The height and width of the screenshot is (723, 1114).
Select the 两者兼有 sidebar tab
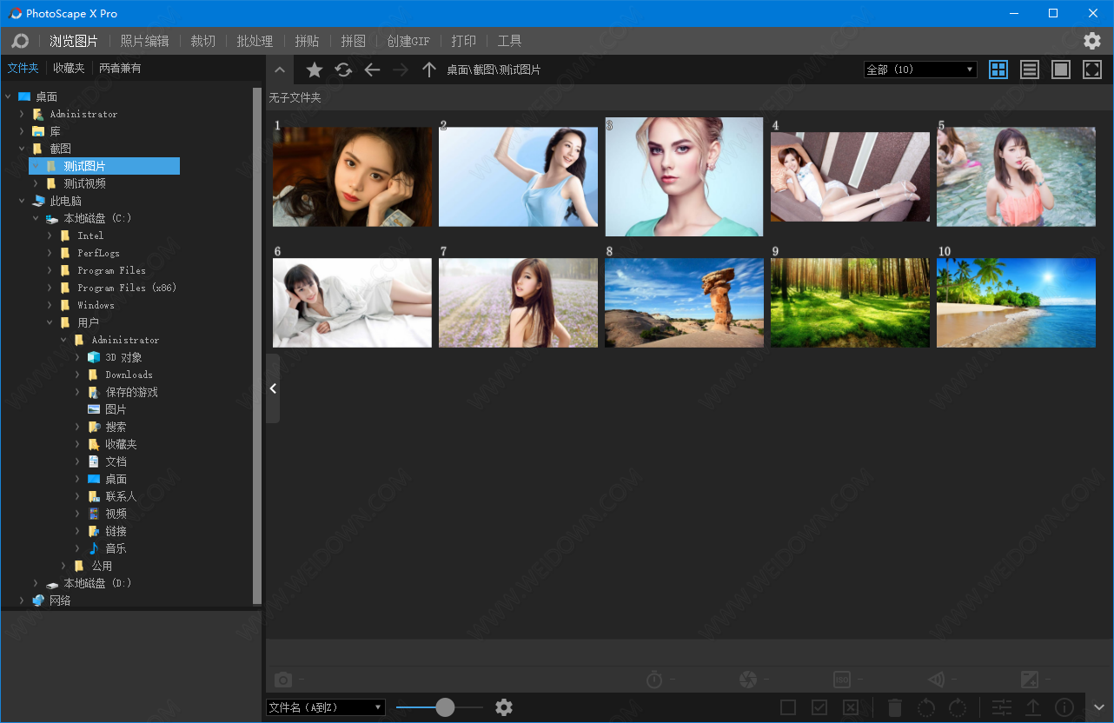pos(120,68)
